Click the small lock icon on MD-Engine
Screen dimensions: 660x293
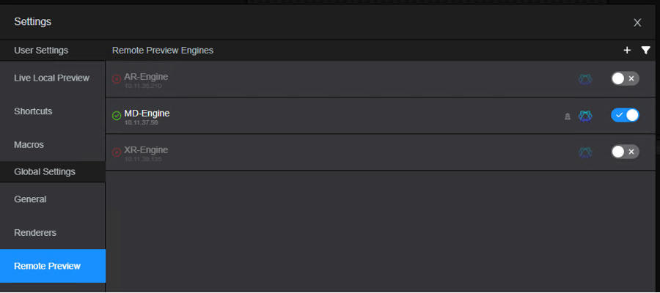(567, 116)
